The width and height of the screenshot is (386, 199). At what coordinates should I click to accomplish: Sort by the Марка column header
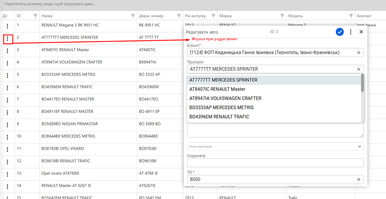click(x=225, y=16)
